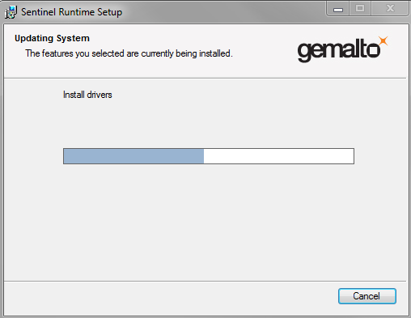Click the gemalto logo wordmark
Viewport: 411px width, 318px height.
[x=339, y=50]
